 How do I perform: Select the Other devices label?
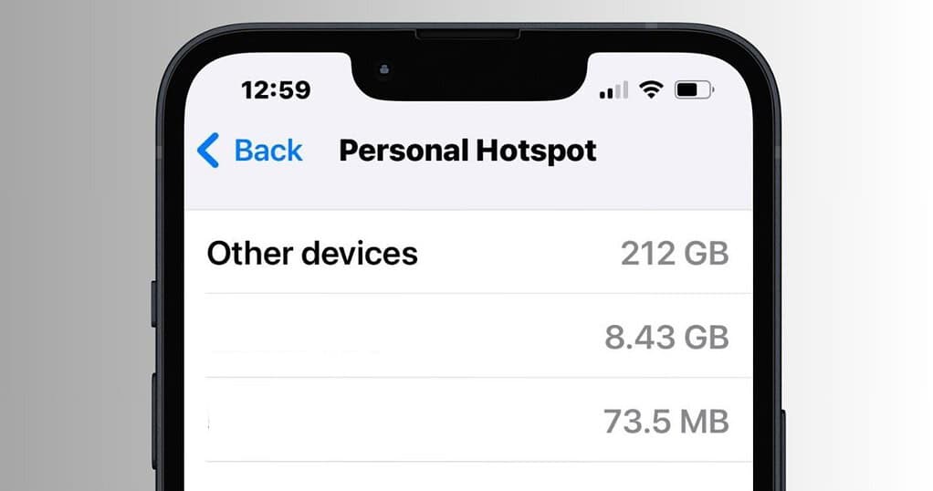[x=312, y=254]
